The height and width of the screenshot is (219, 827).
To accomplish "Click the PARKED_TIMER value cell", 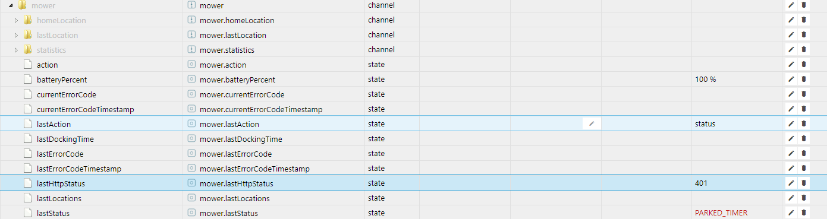I will point(721,212).
